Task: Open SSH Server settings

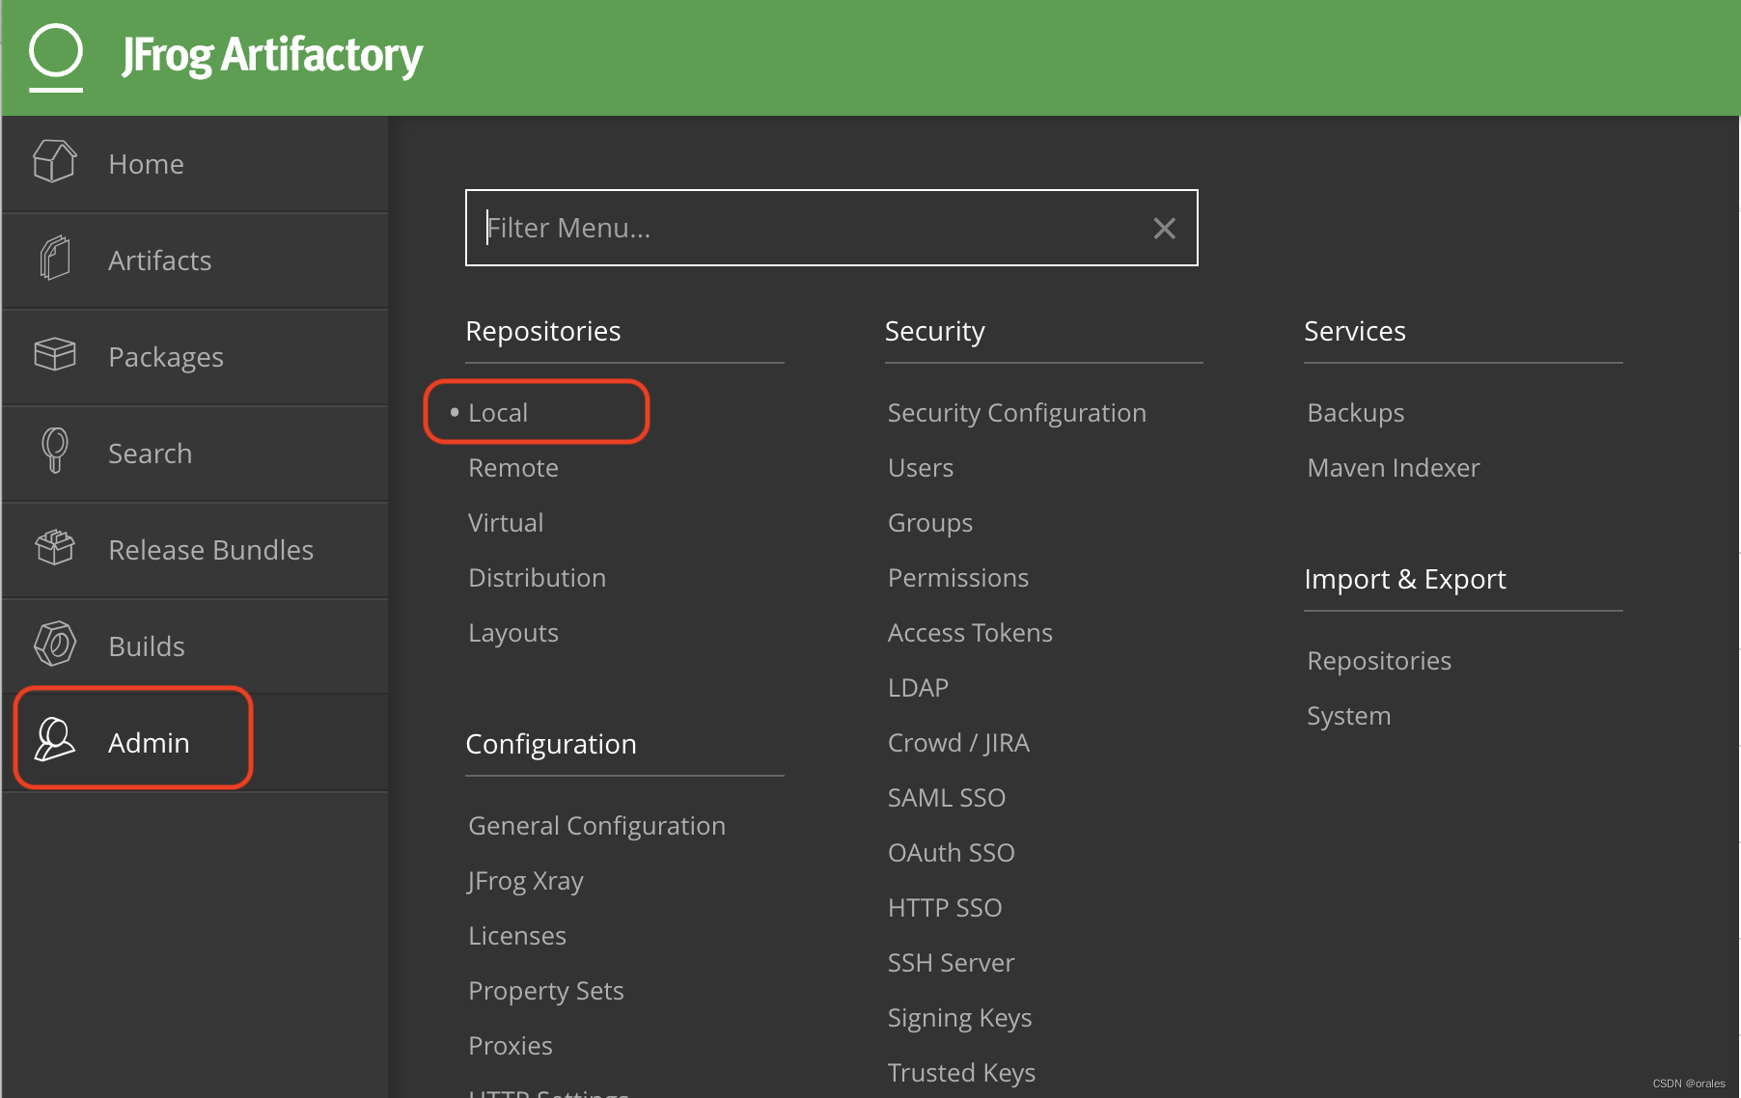Action: click(x=951, y=963)
